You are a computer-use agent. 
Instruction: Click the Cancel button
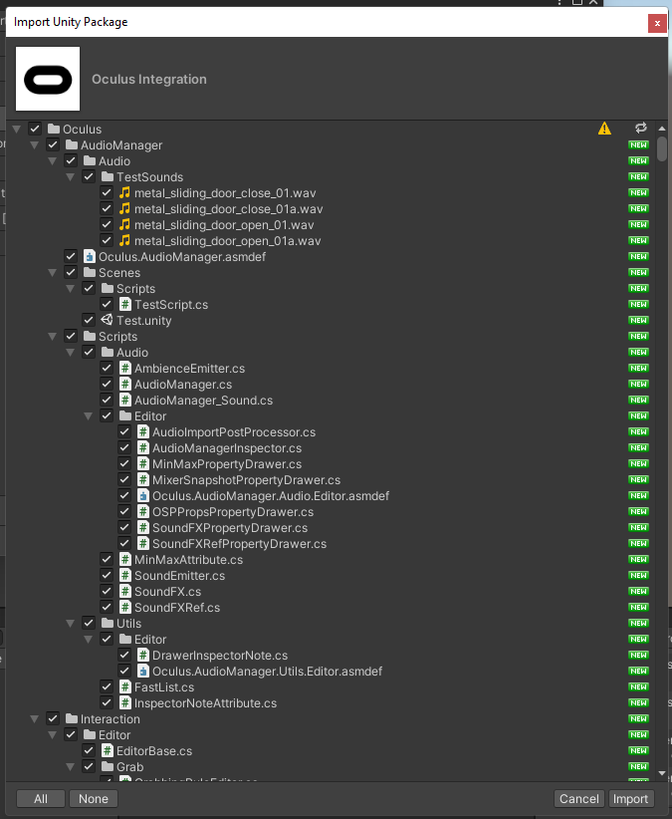tap(579, 799)
